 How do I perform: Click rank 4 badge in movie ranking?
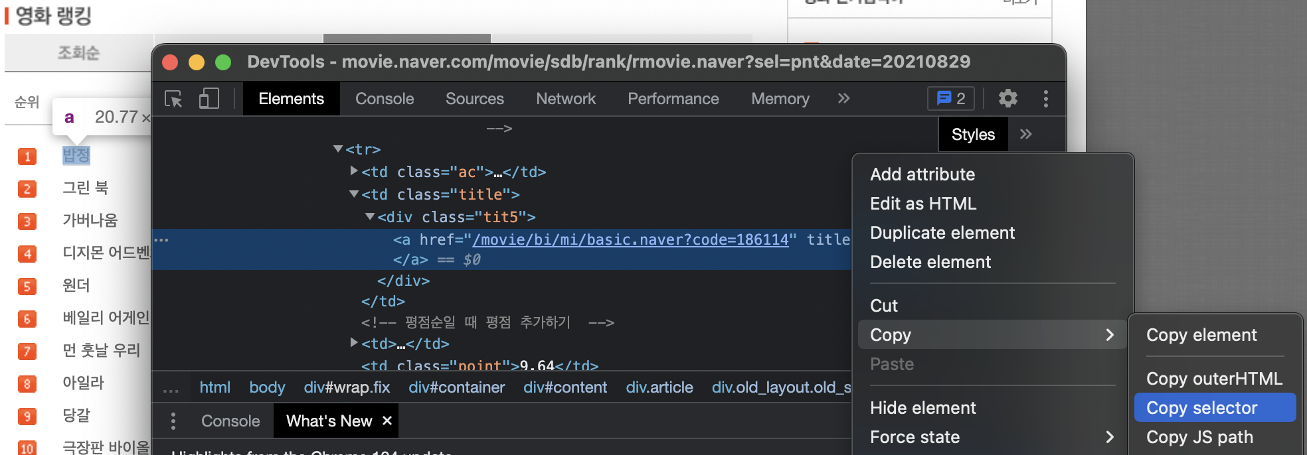27,254
